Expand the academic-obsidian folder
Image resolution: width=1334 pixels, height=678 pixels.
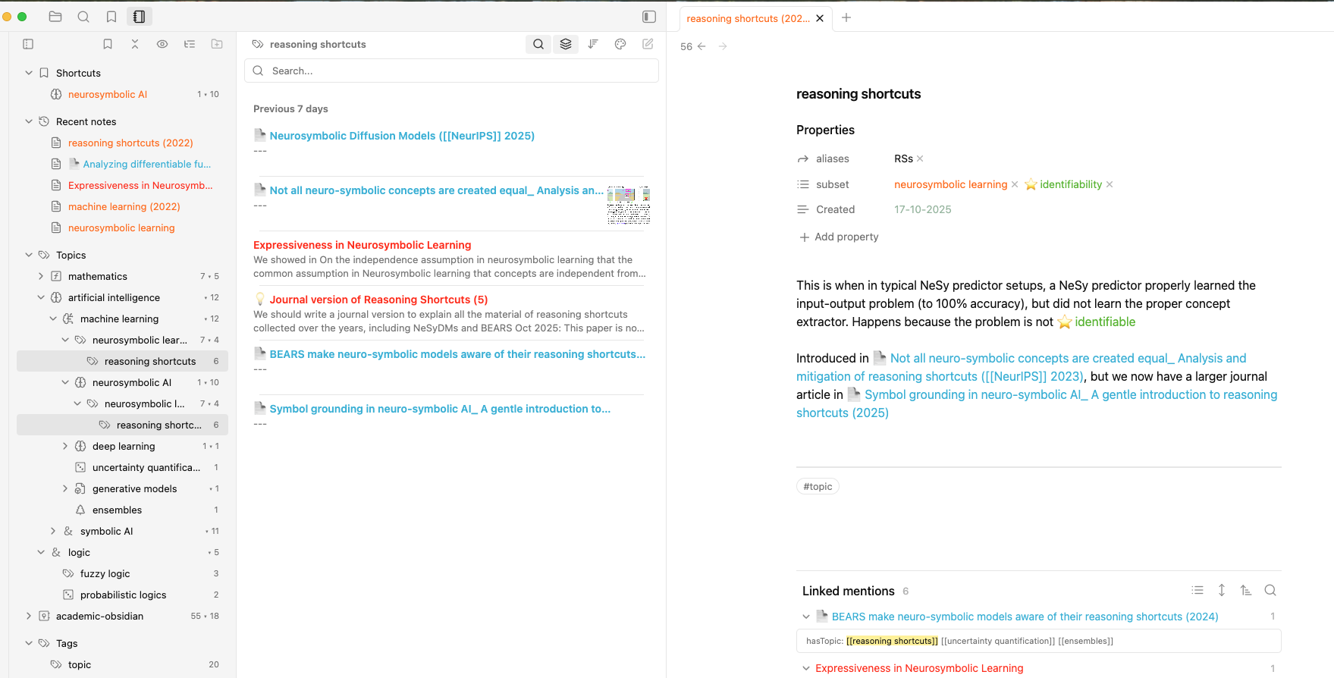coord(29,616)
